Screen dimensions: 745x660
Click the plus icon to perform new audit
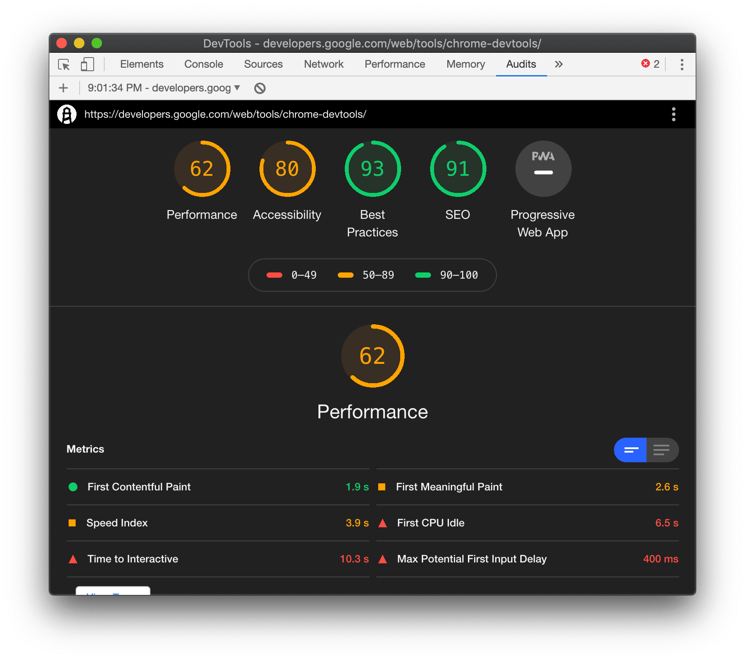(63, 88)
